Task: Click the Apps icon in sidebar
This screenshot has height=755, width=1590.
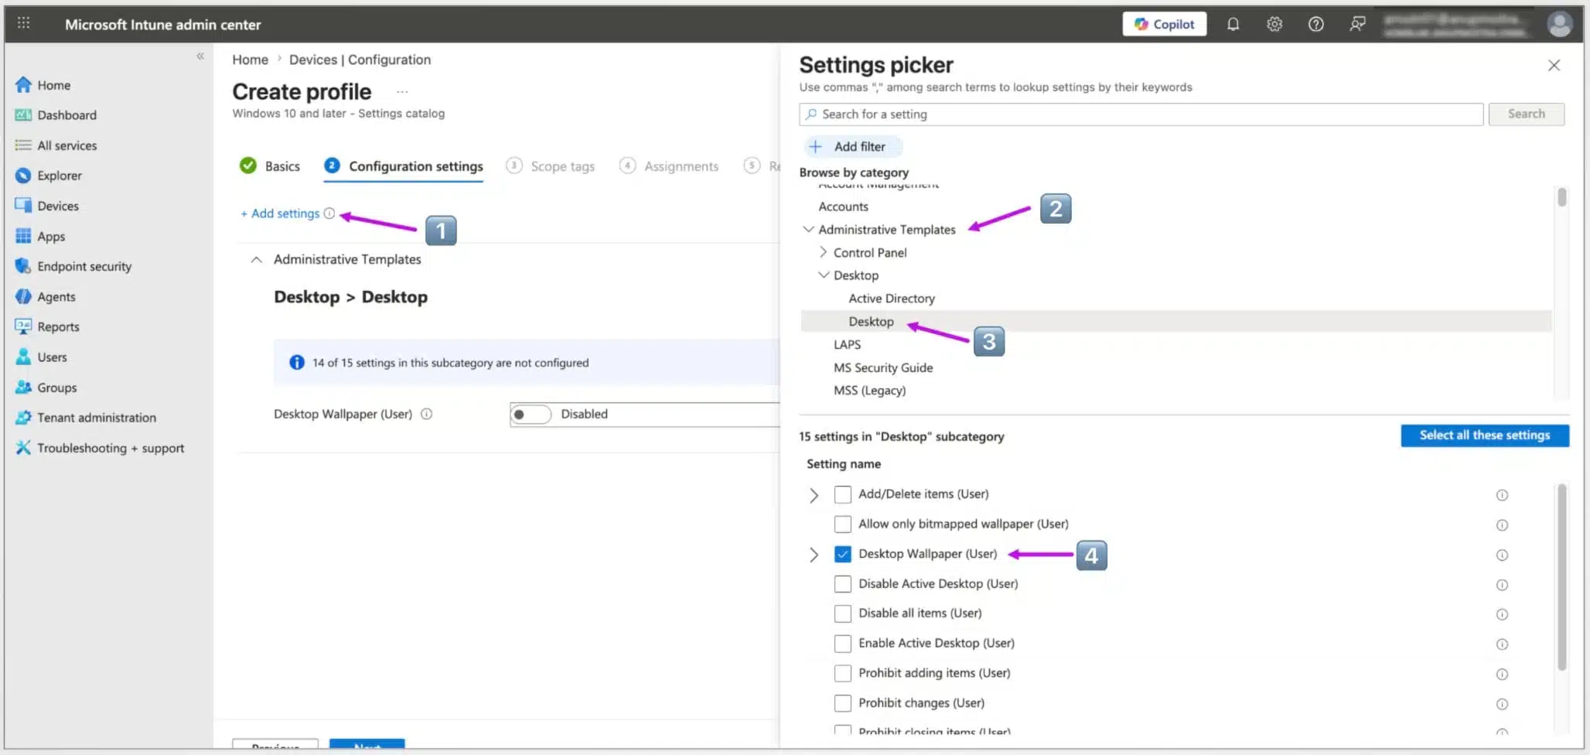Action: click(x=23, y=236)
